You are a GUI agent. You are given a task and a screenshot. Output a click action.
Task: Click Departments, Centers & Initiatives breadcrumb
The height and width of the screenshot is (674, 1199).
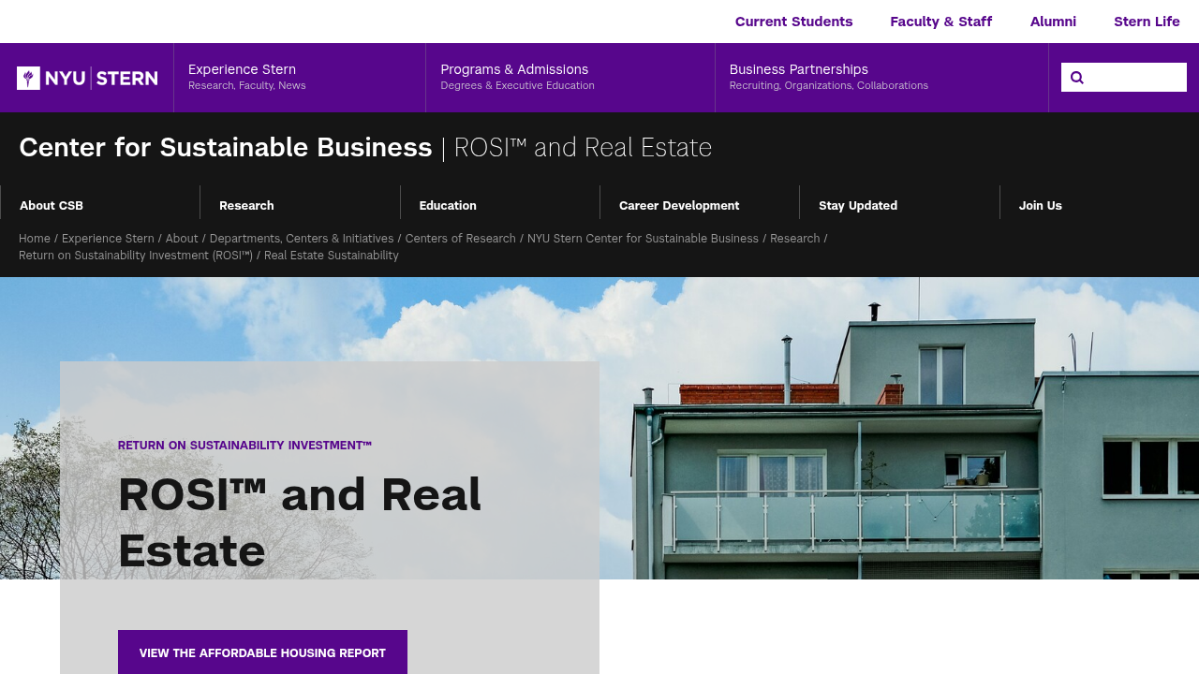(x=302, y=239)
